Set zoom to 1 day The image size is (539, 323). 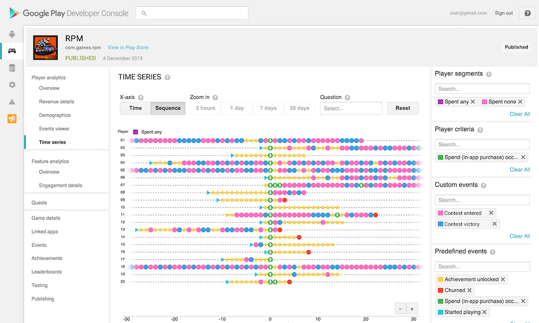pyautogui.click(x=237, y=108)
